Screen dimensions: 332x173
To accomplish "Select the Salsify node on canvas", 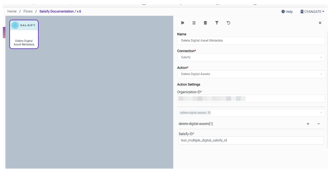I will click(24, 34).
